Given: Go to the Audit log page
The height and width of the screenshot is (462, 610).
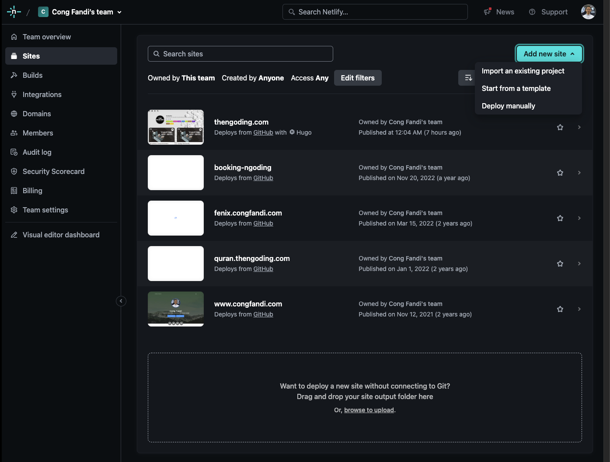Looking at the screenshot, I should [x=37, y=152].
